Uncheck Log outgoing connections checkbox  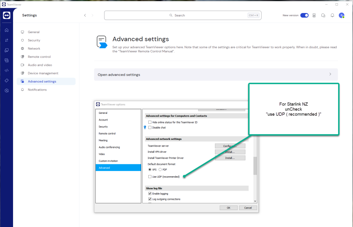(150, 199)
